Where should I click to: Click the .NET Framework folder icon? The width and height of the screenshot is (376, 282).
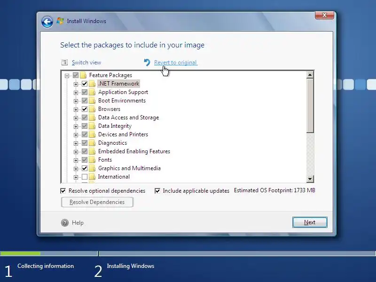(x=92, y=84)
